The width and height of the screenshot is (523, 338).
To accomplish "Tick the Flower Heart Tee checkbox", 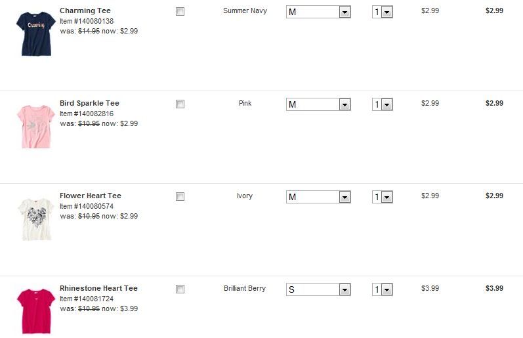I will (x=180, y=197).
